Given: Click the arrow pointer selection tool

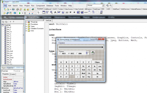Looking at the screenshot, I should click(39, 12).
